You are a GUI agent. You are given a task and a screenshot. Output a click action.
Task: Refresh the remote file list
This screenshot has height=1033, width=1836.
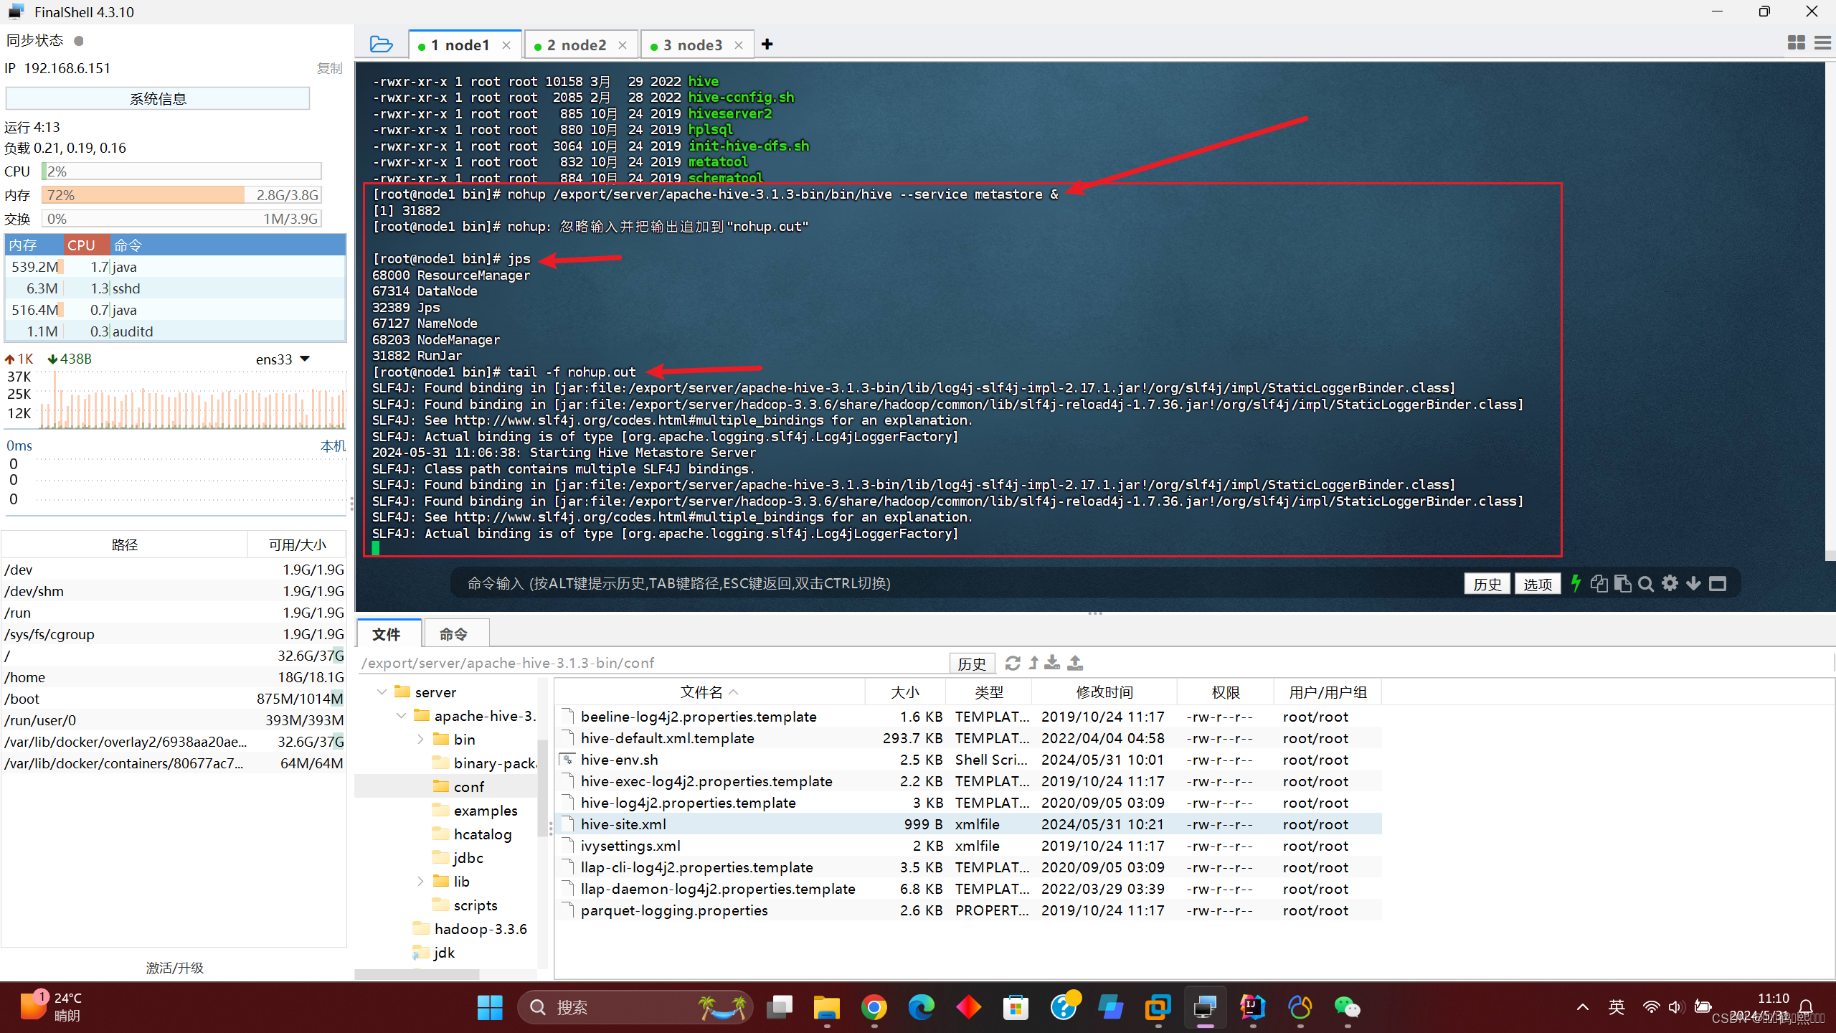pos(1012,663)
